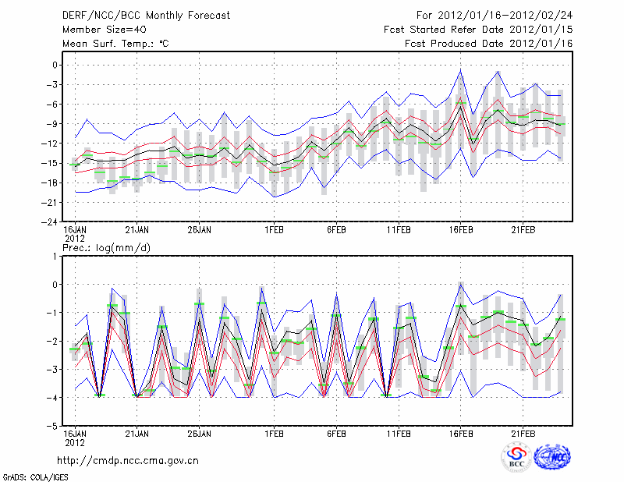Click the -15 temperature axis label
Screen dimensions: 624x482
48,163
